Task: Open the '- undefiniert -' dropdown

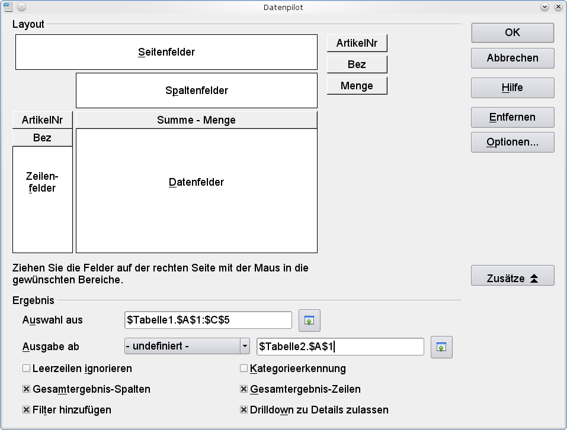Action: [x=245, y=346]
